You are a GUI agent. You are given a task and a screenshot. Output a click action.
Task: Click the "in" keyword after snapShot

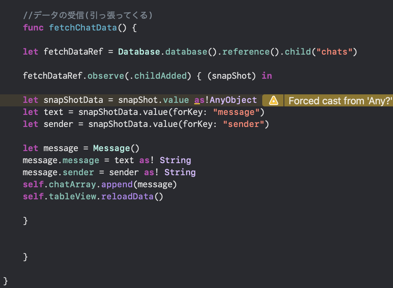(x=267, y=76)
